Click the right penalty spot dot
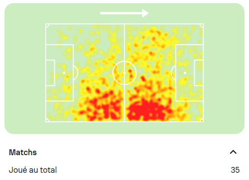This screenshot has height=180, width=249. tap(185, 73)
